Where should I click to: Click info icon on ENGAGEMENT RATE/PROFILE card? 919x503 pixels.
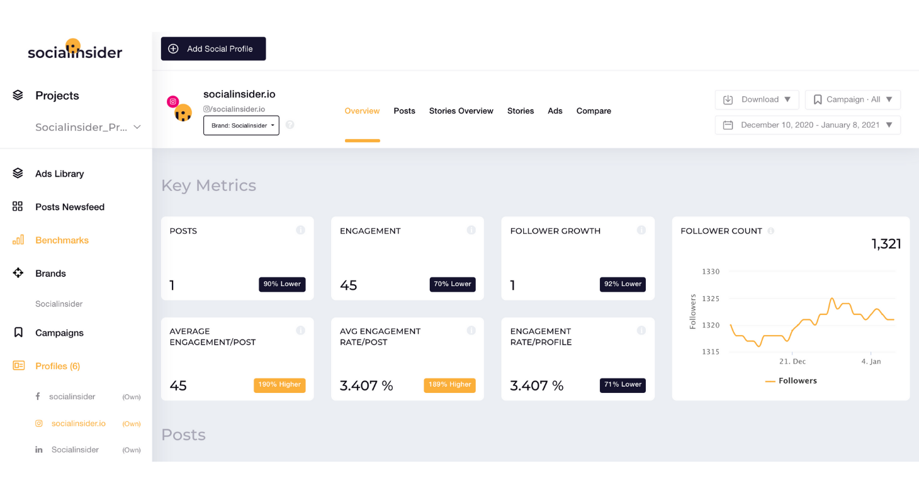pyautogui.click(x=641, y=330)
